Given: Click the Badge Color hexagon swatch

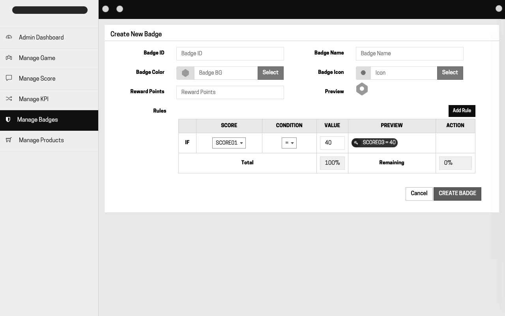Looking at the screenshot, I should click(x=185, y=73).
